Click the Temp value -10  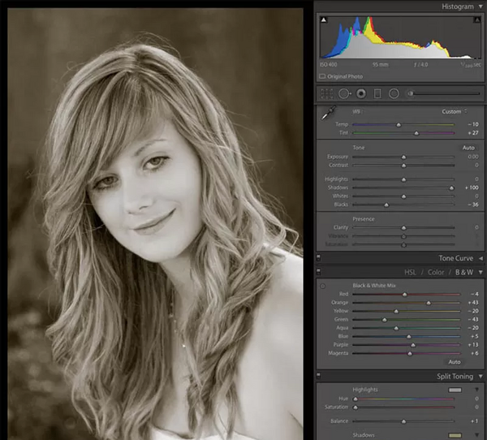(473, 124)
